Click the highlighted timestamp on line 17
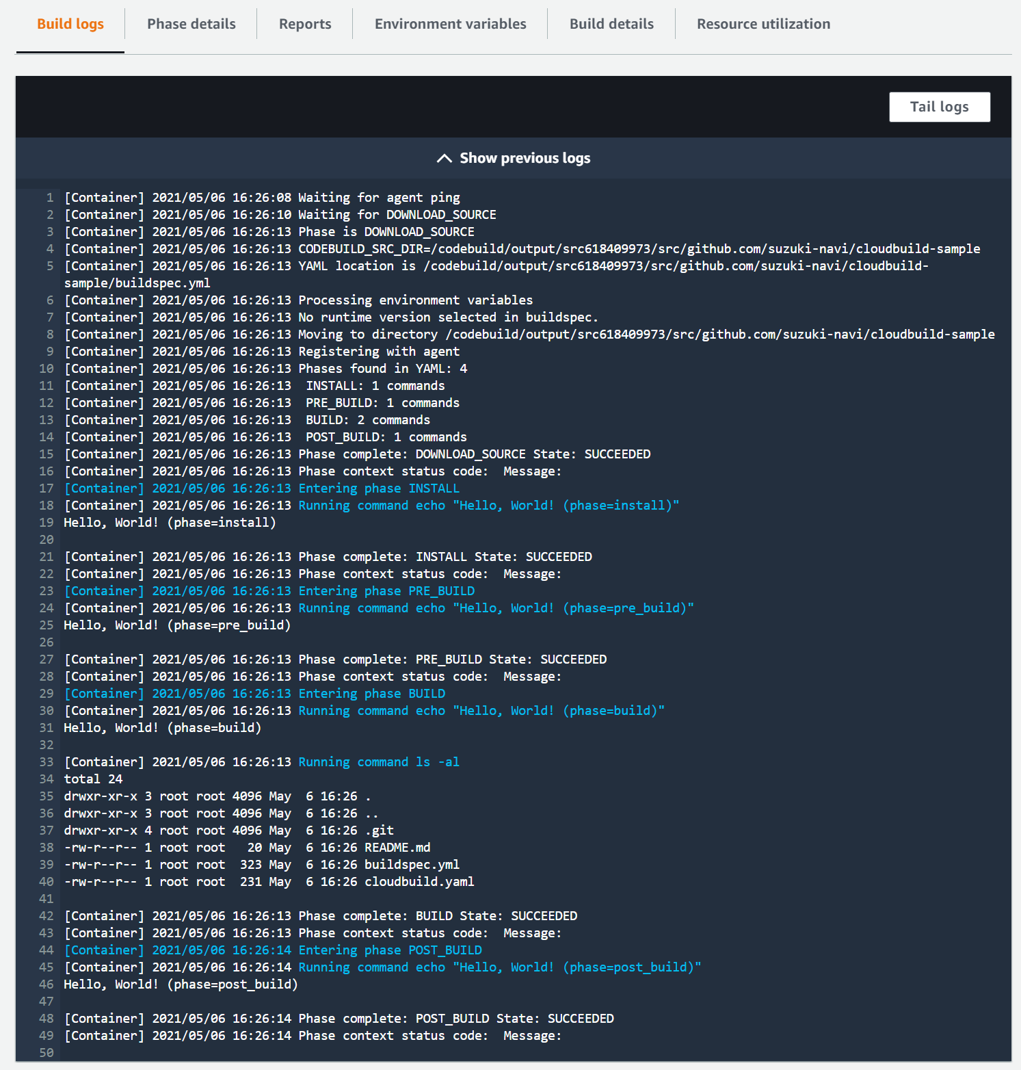The width and height of the screenshot is (1021, 1070). click(x=222, y=488)
